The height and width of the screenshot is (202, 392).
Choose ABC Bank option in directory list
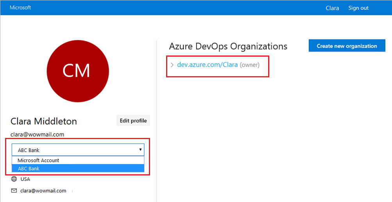point(78,168)
